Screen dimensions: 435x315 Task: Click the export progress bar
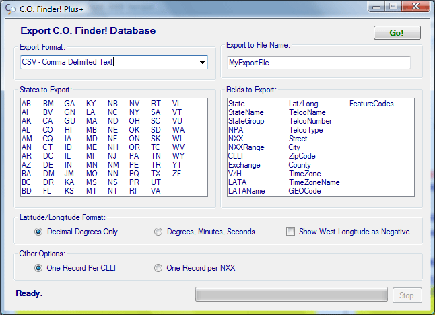point(292,294)
